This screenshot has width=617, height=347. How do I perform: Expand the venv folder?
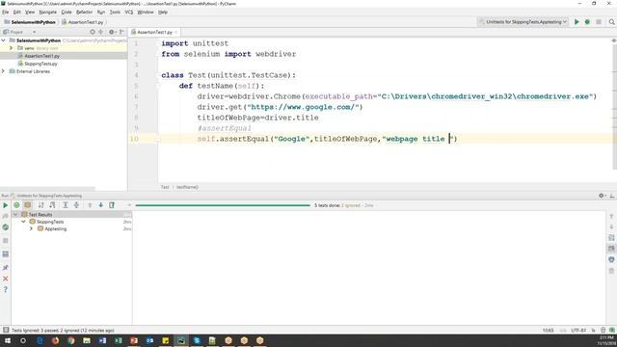[11, 48]
